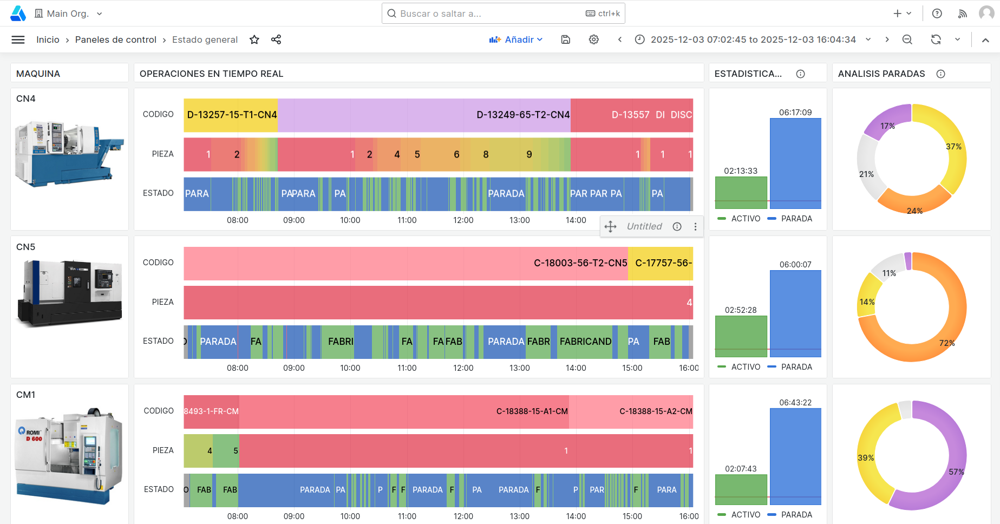Image resolution: width=1000 pixels, height=524 pixels.
Task: Click the share dashboard icon
Action: [x=276, y=40]
